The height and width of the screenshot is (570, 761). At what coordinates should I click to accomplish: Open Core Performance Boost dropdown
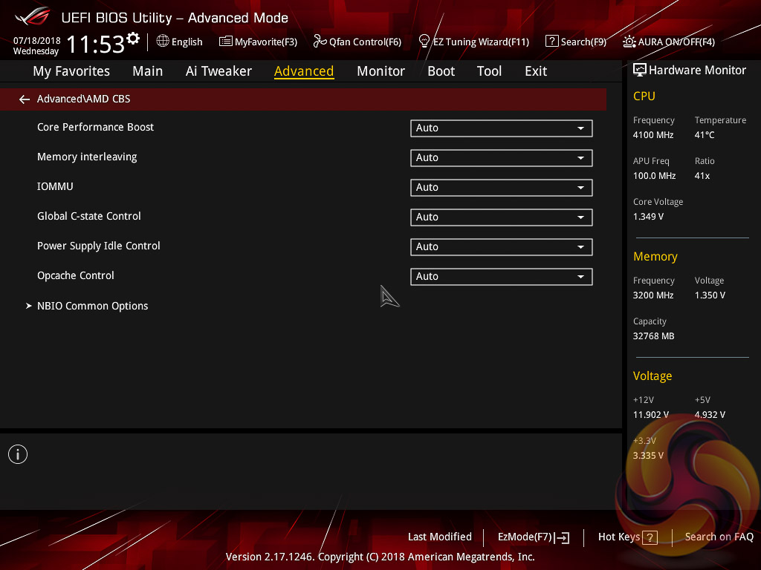(502, 128)
